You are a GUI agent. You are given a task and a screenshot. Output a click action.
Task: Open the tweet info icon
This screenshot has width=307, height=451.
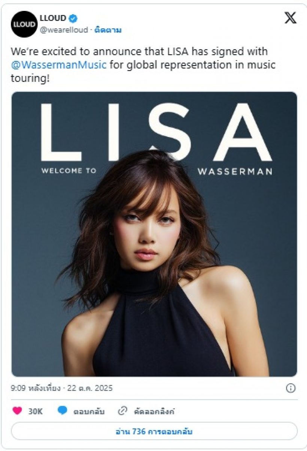pos(291,388)
